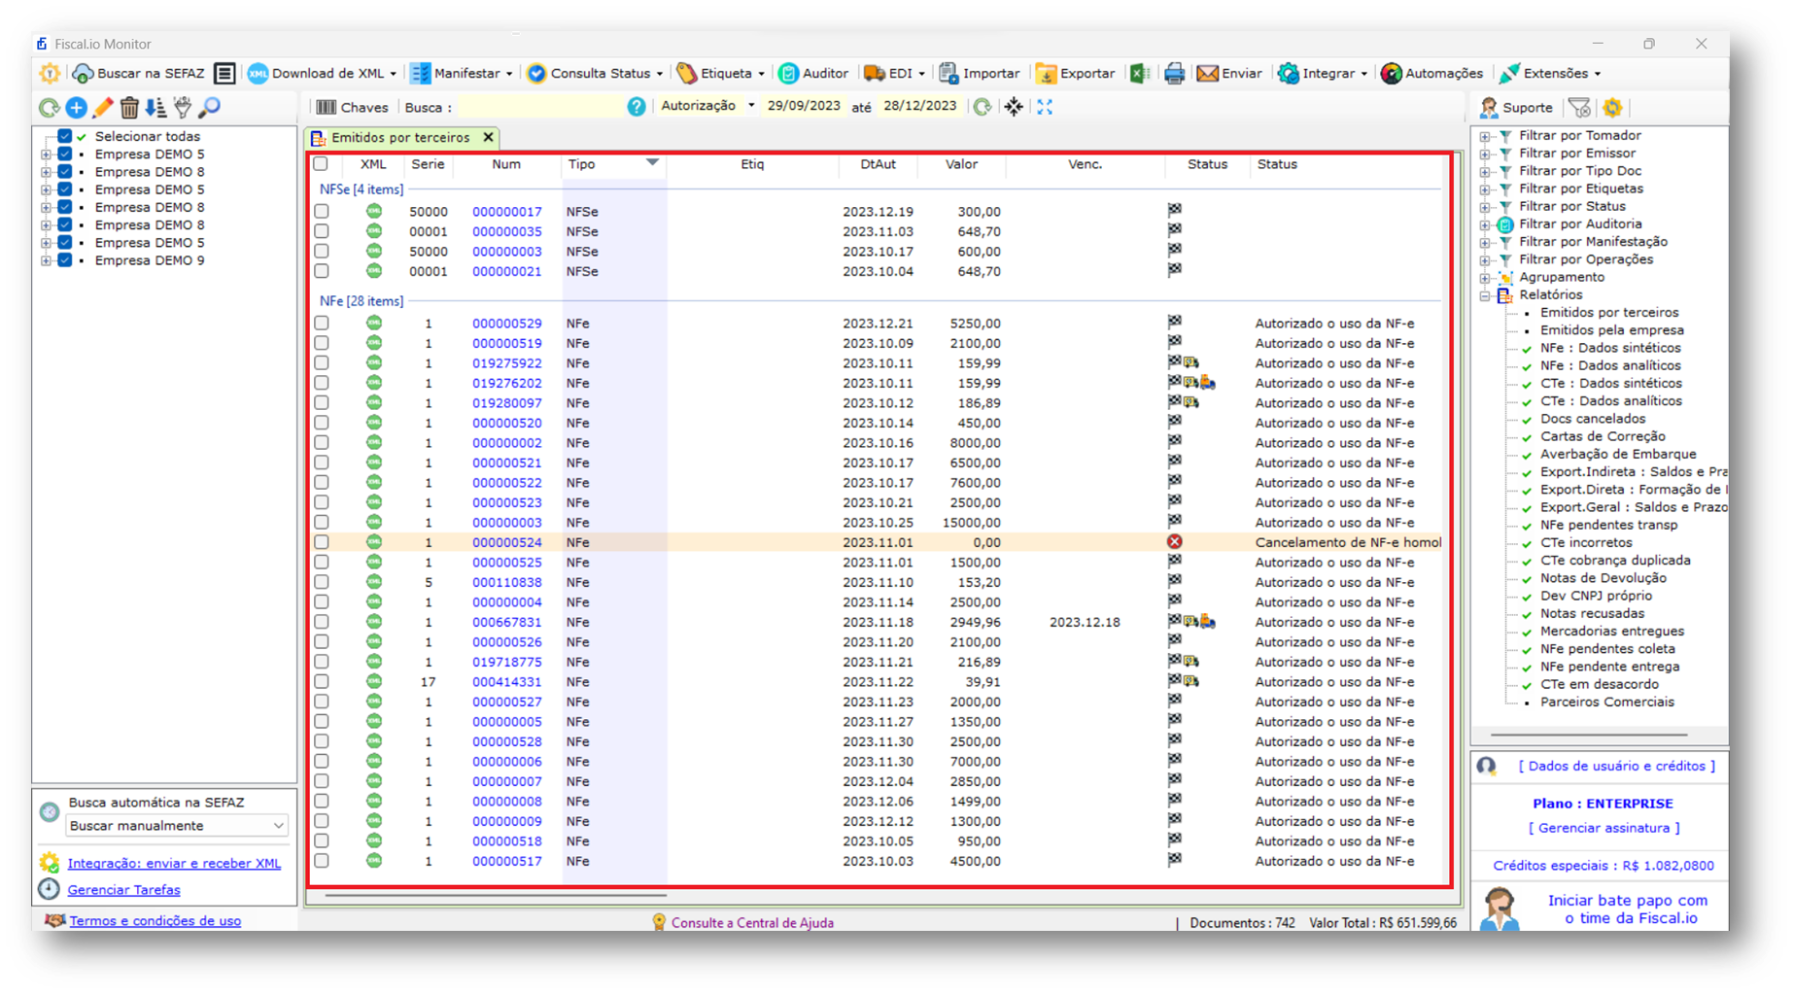Screen dimensions: 1793x994
Task: Open the list view icon beside Buscar na SEFAZ
Action: coord(224,73)
